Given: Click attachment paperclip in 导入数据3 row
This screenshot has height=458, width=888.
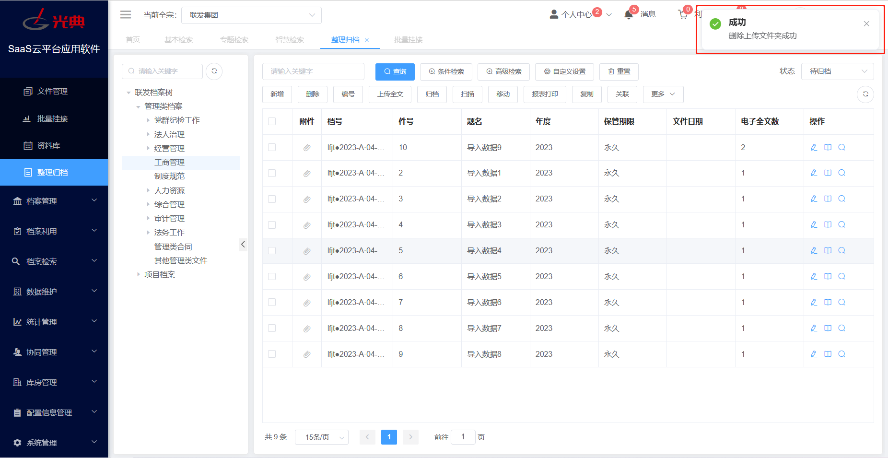Looking at the screenshot, I should (307, 225).
